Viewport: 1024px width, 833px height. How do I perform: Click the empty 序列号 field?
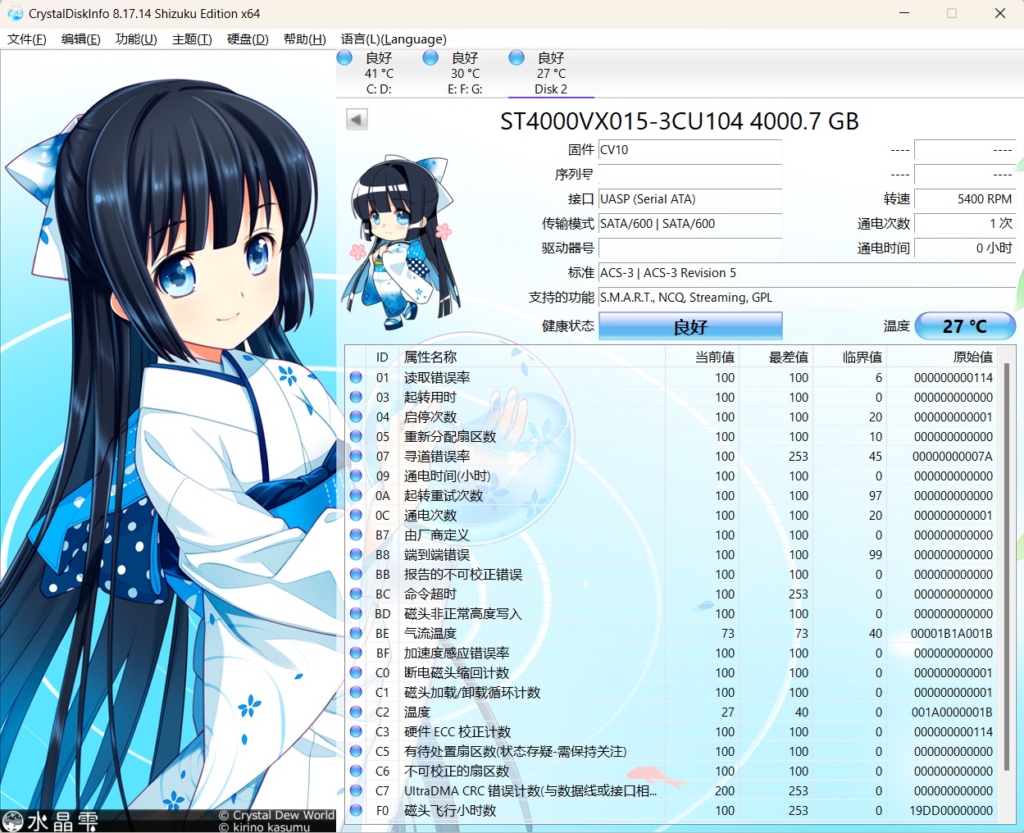pos(690,175)
